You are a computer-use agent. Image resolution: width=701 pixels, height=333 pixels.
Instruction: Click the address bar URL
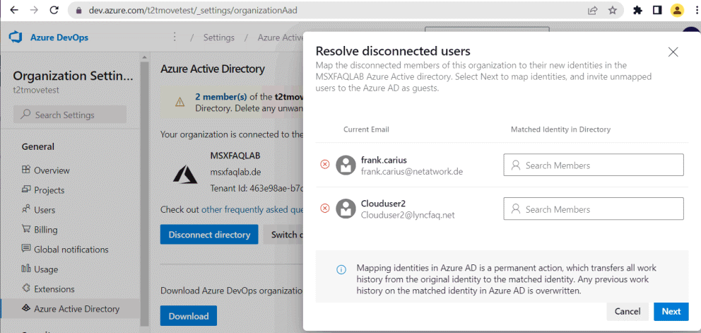193,11
